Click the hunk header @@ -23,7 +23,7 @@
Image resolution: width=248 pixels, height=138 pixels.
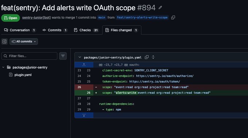(119, 65)
